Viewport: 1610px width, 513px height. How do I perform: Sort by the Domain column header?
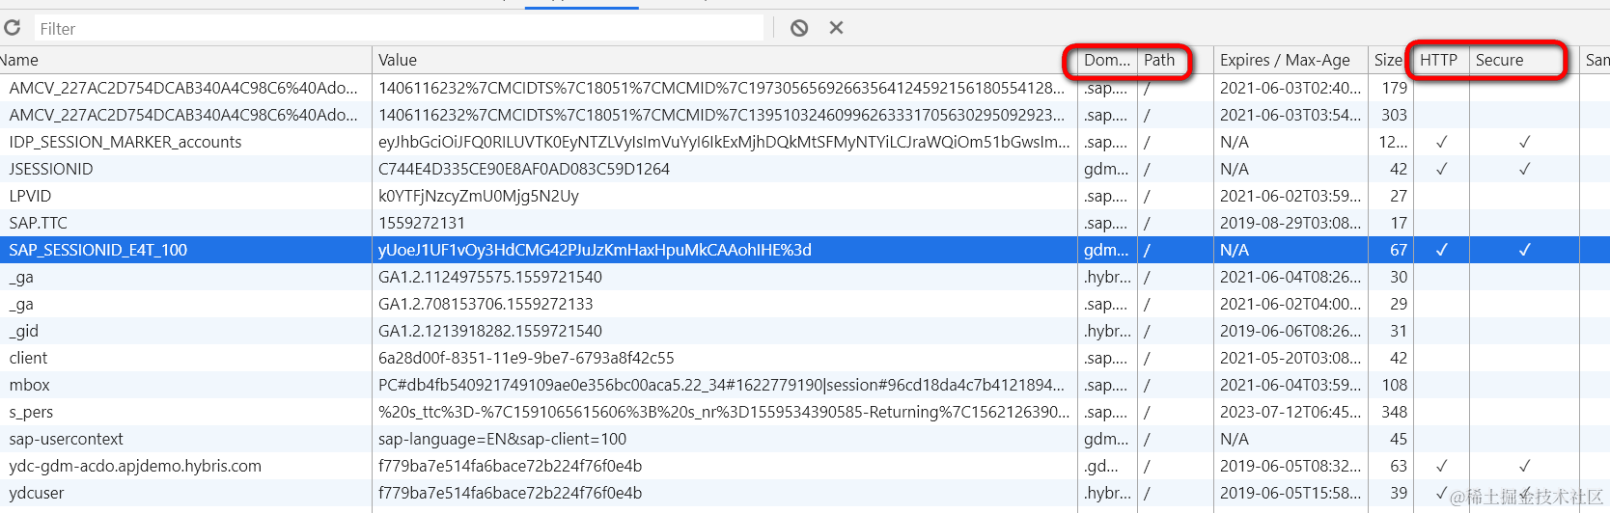pyautogui.click(x=1106, y=60)
